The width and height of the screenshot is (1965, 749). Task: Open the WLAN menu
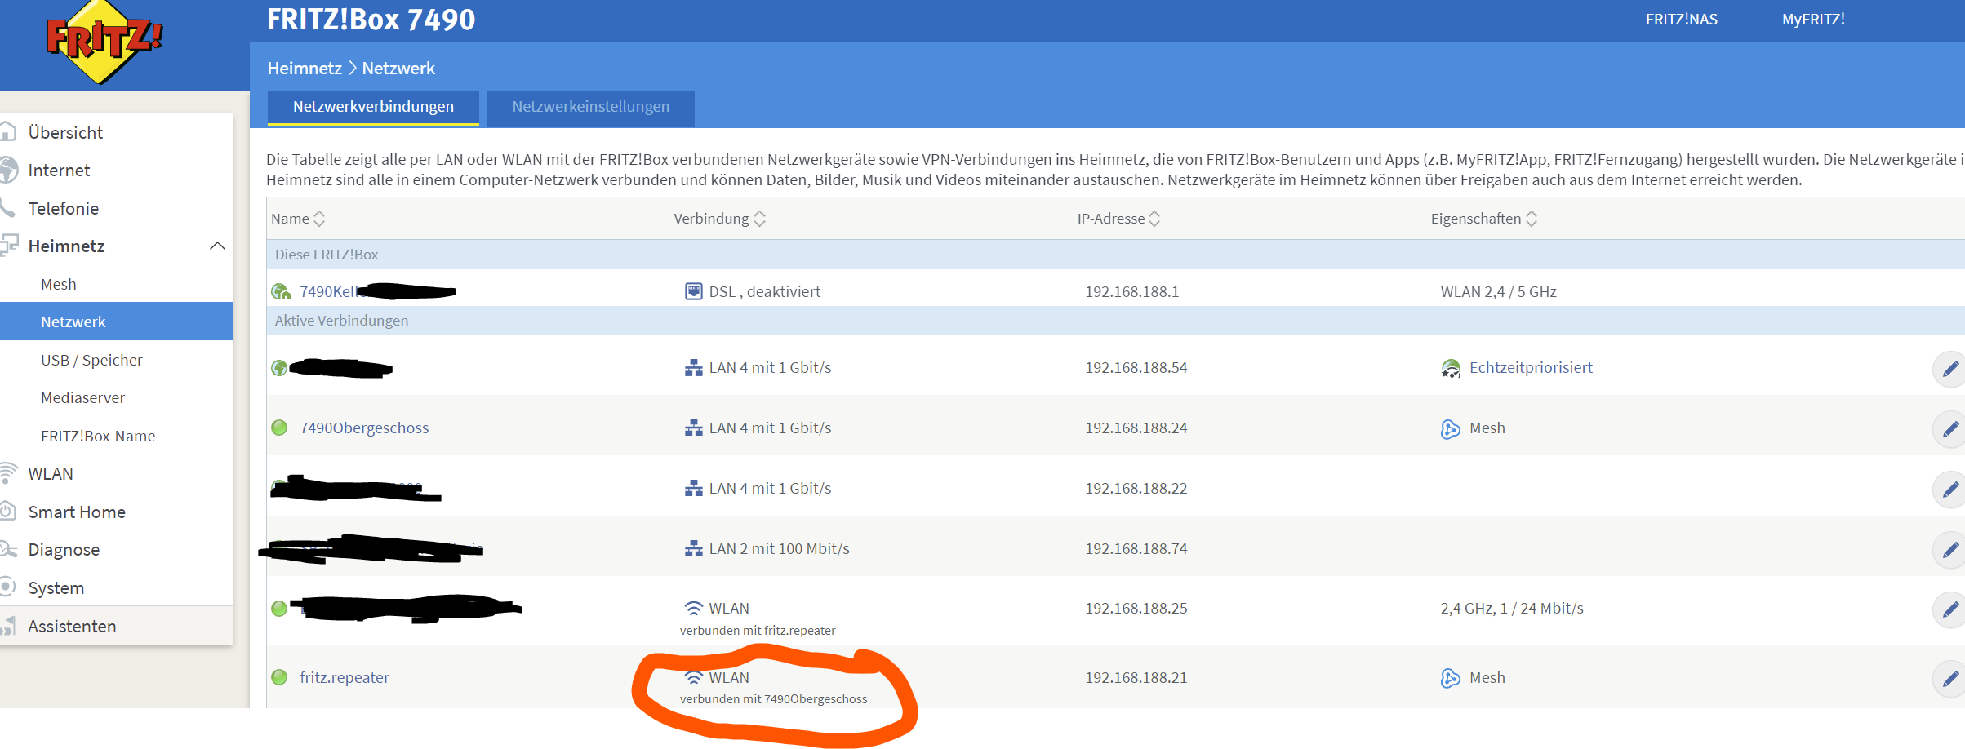[x=51, y=473]
